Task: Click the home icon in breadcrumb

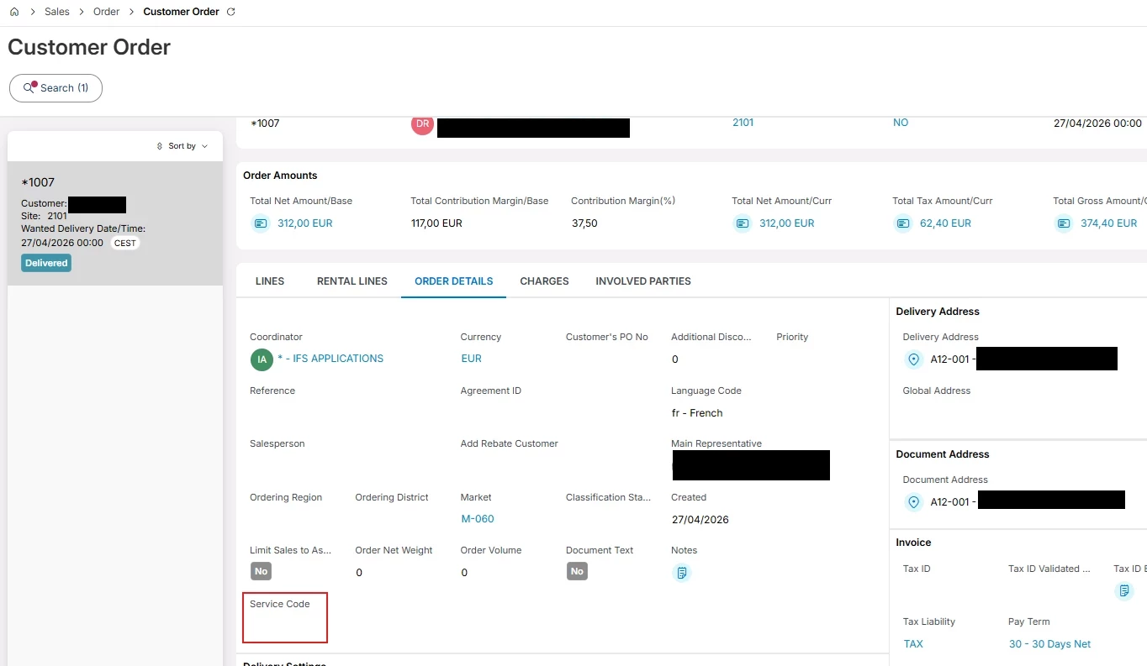Action: point(14,13)
